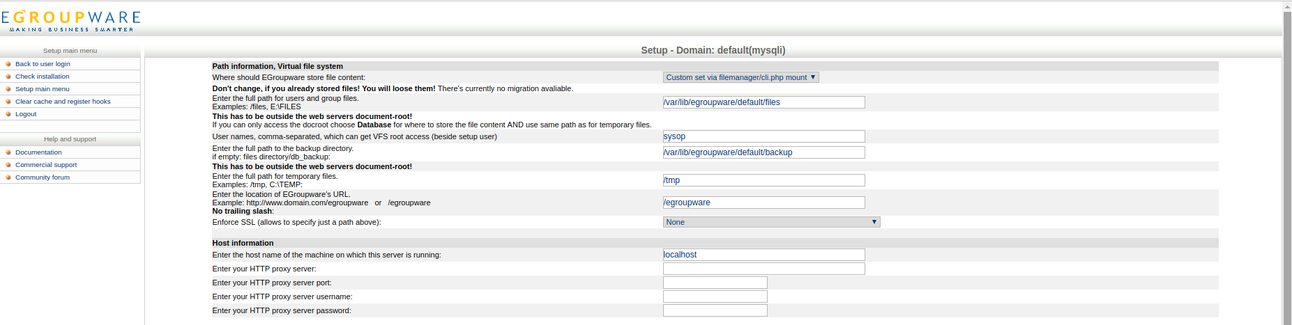Click the Help and support sidebar header

70,139
